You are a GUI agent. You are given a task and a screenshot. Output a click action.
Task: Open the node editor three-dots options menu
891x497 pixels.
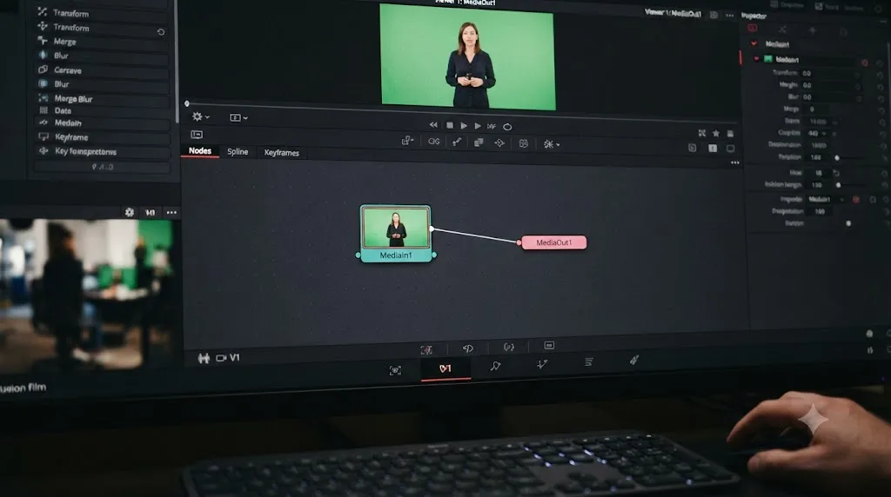734,162
